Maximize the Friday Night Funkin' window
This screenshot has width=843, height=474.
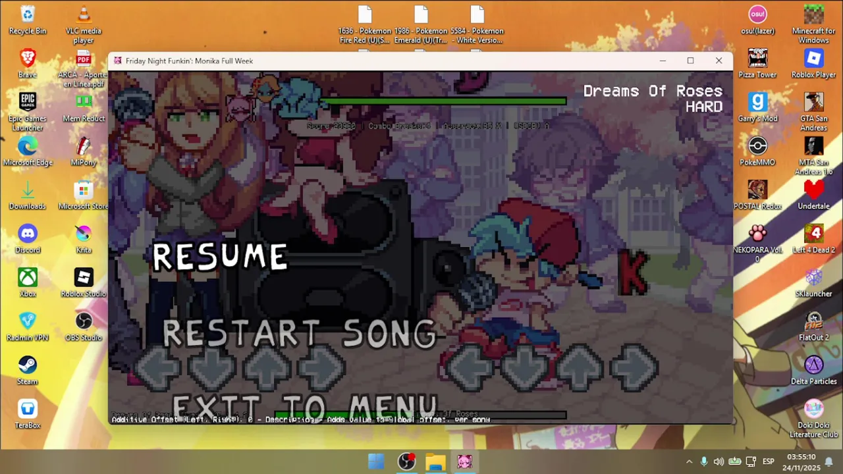(x=690, y=61)
